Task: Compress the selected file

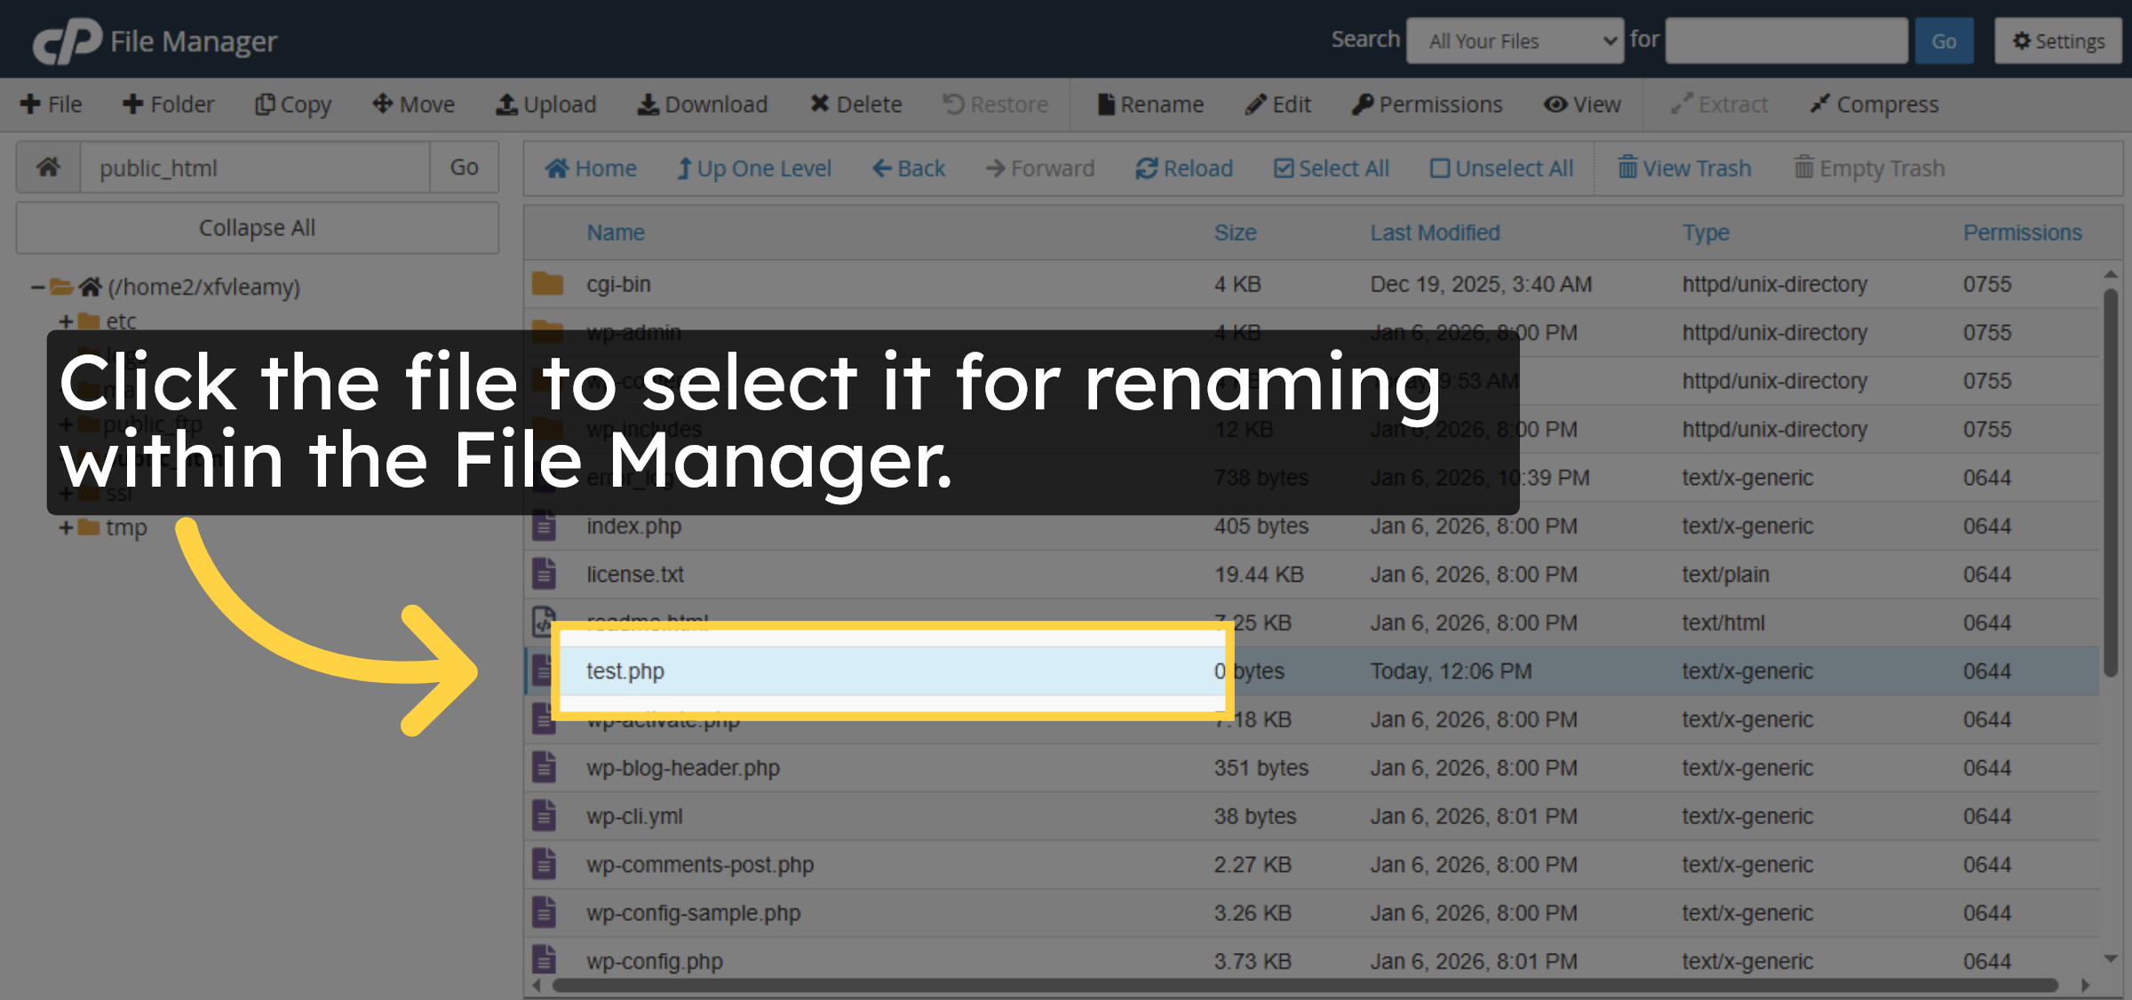Action: tap(1873, 104)
